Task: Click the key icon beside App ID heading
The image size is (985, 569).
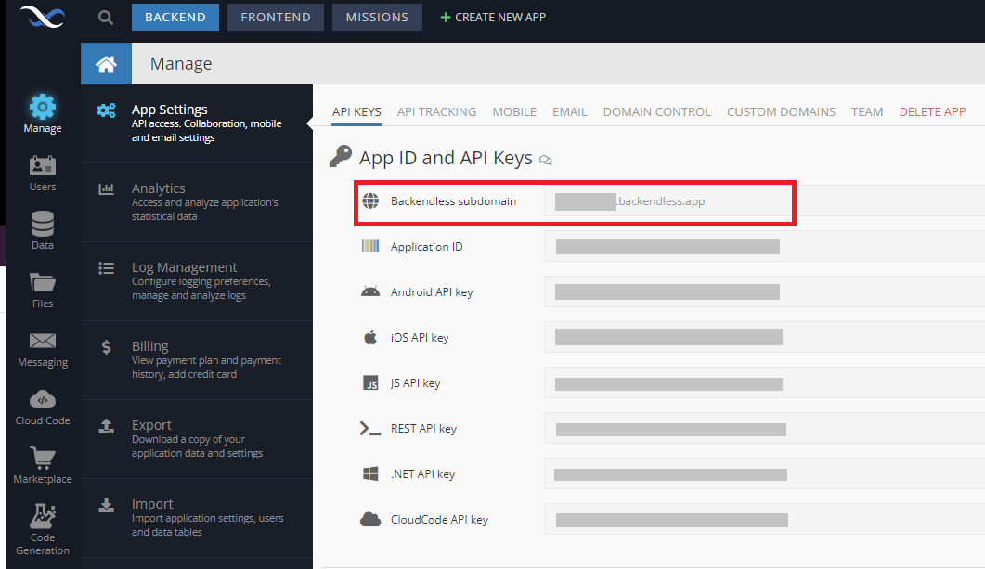Action: [x=341, y=156]
